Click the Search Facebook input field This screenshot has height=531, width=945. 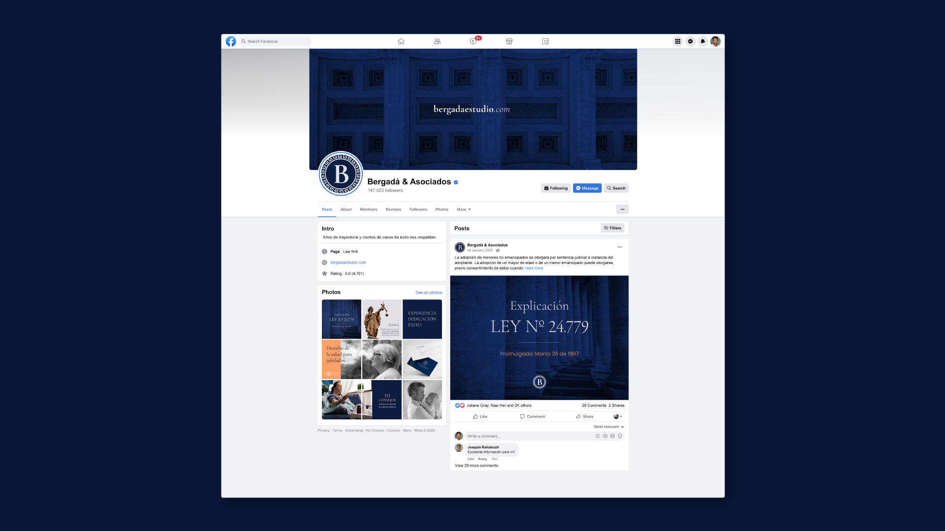click(x=275, y=41)
